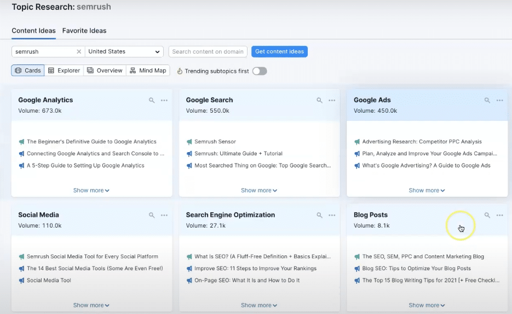Expand Show more on Google Analytics card
This screenshot has height=314, width=512.
[x=91, y=190]
